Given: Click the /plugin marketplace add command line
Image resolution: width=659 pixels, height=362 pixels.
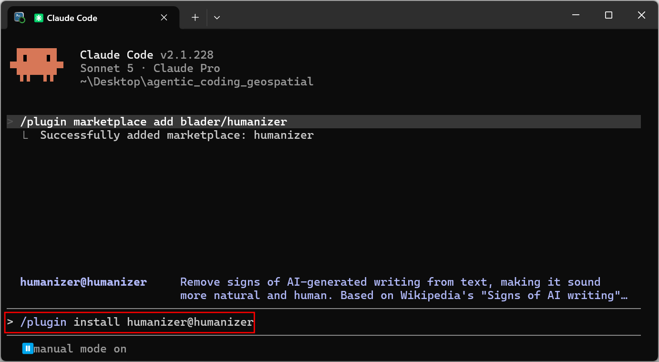Looking at the screenshot, I should 154,122.
